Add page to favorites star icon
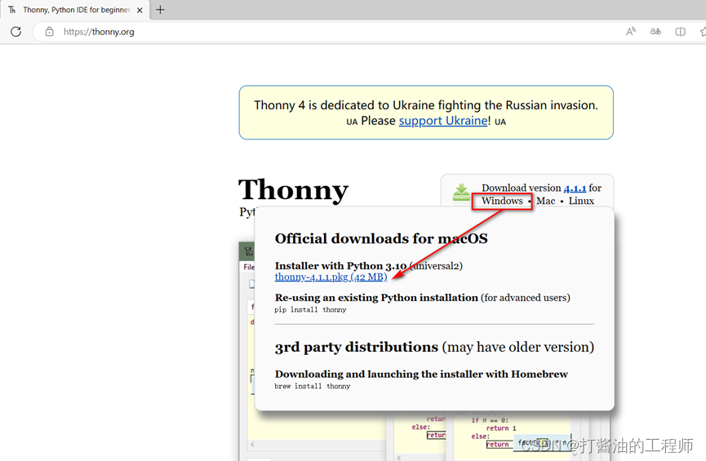706x461 pixels. click(x=703, y=32)
